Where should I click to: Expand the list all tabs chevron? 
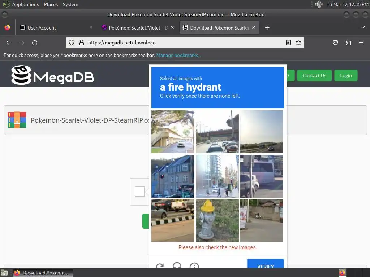pos(363,27)
